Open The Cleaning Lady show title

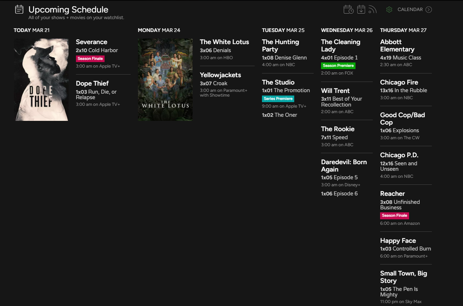click(x=340, y=46)
